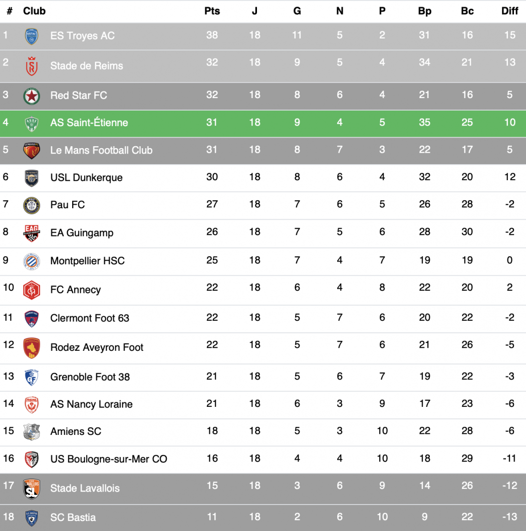Click the Pts column header
The width and height of the screenshot is (526, 531).
tap(212, 11)
